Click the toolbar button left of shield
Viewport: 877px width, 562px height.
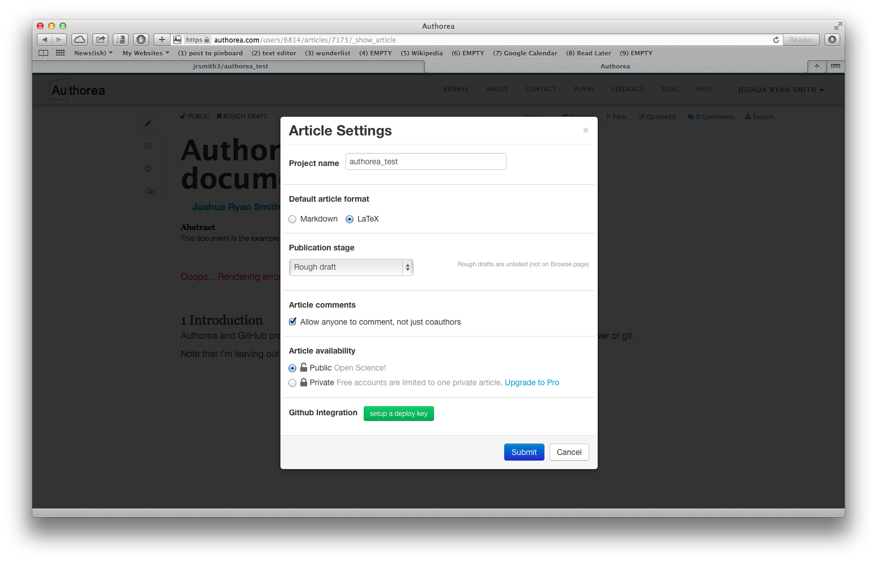pos(121,40)
